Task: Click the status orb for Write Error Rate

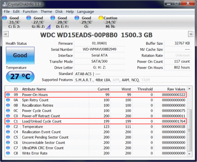Action: (x=8, y=153)
